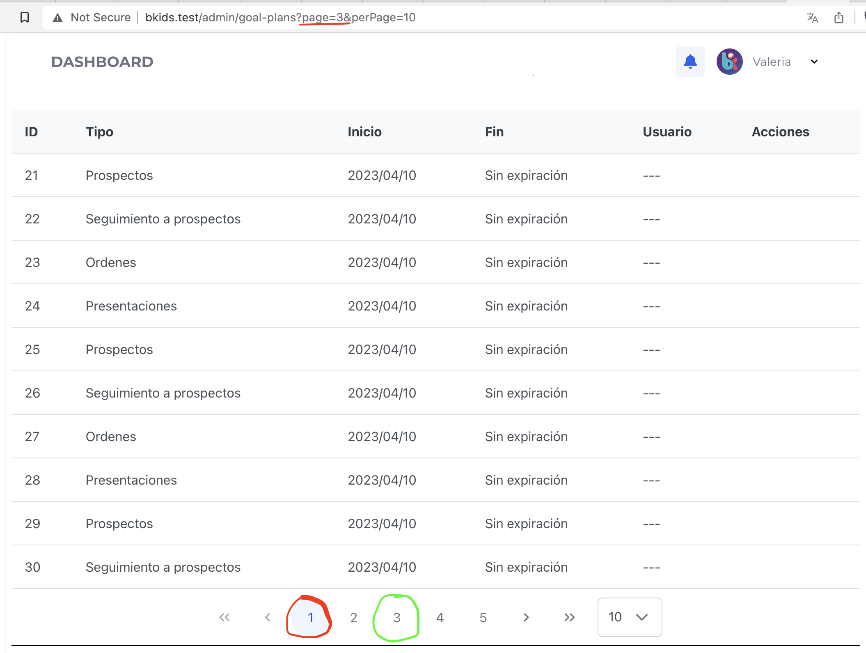Open page 2 of results
Image resolution: width=866 pixels, height=653 pixels.
353,617
